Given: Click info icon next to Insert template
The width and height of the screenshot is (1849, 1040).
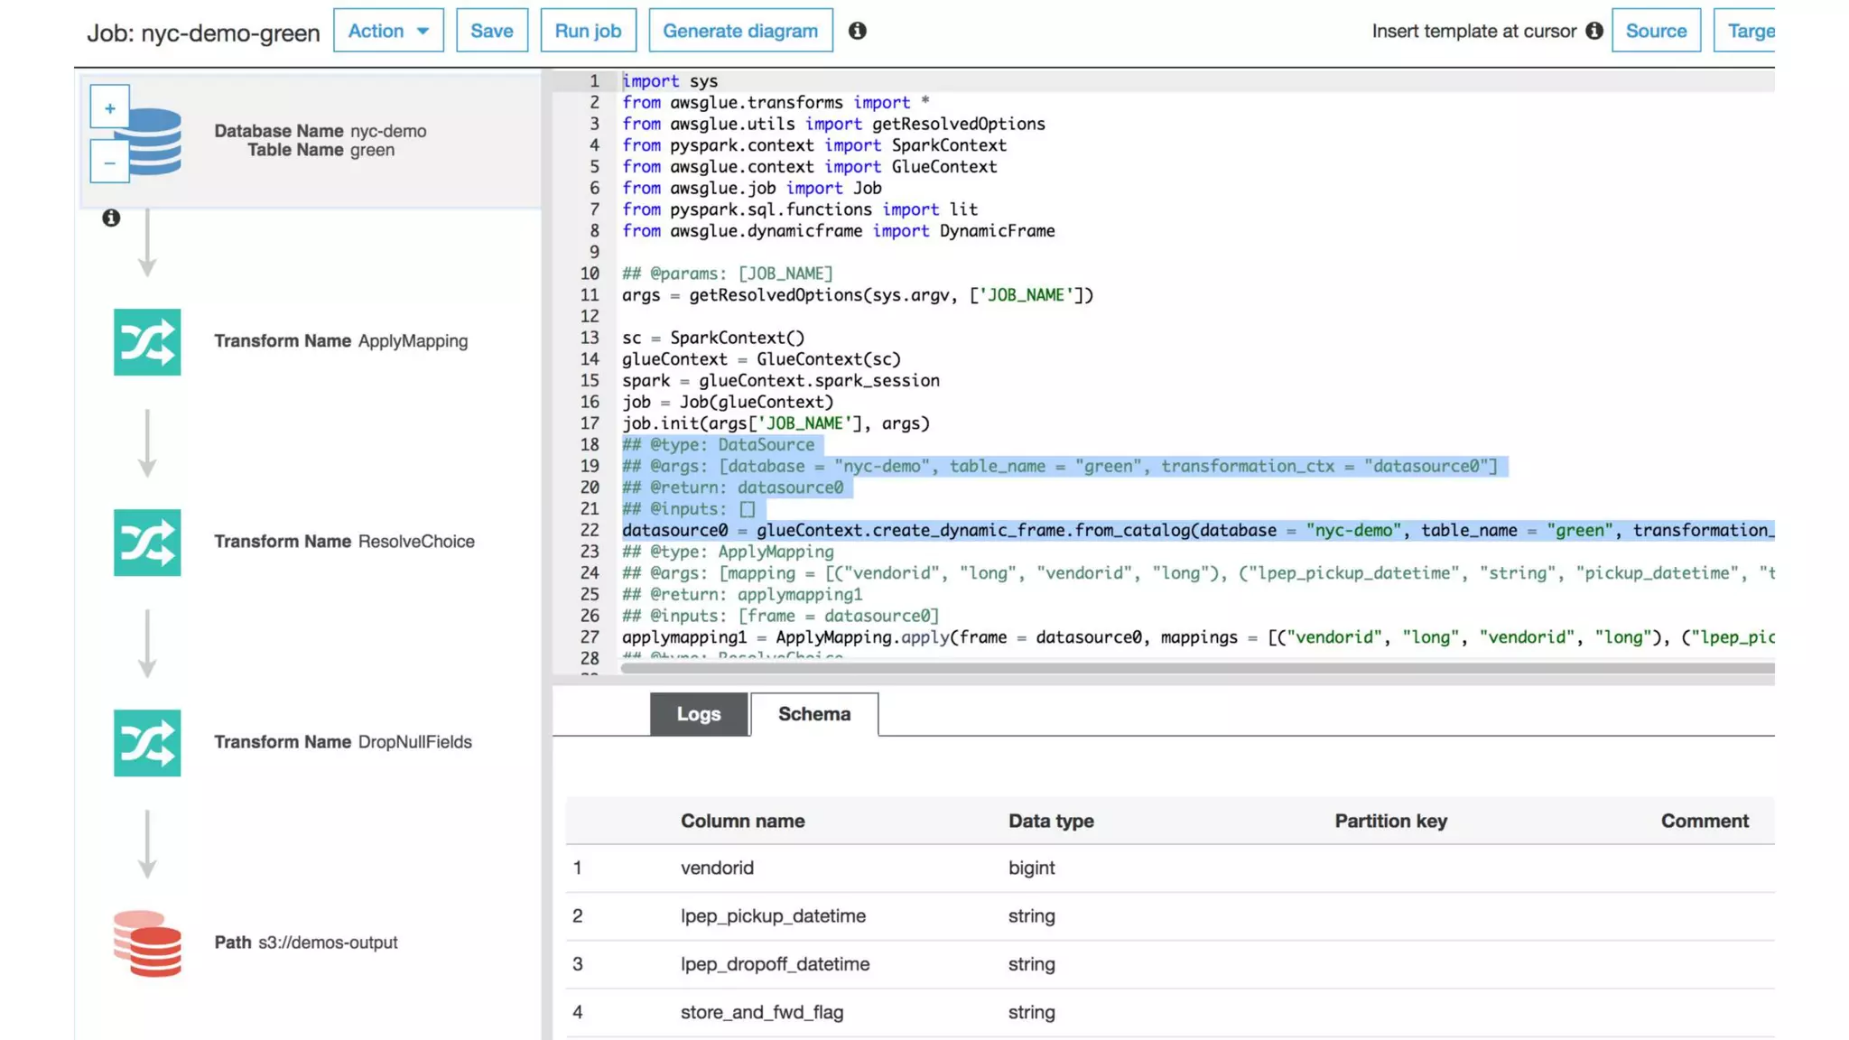Looking at the screenshot, I should [1594, 31].
